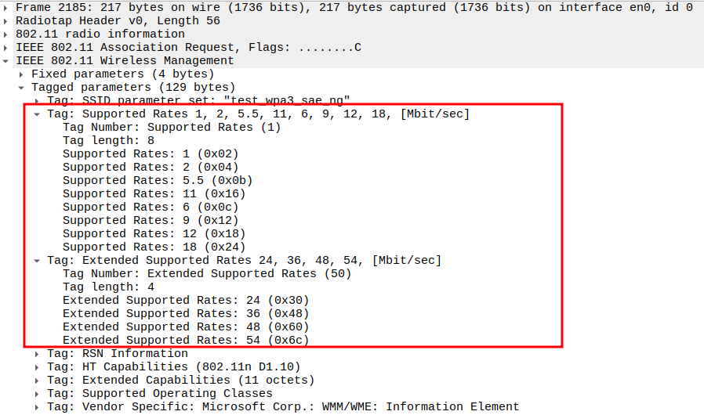
Task: Expand the IEEE 802.11 Association Request section
Action: 7,48
